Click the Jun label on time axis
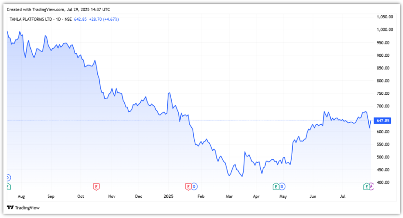The height and width of the screenshot is (218, 403). tap(313, 196)
